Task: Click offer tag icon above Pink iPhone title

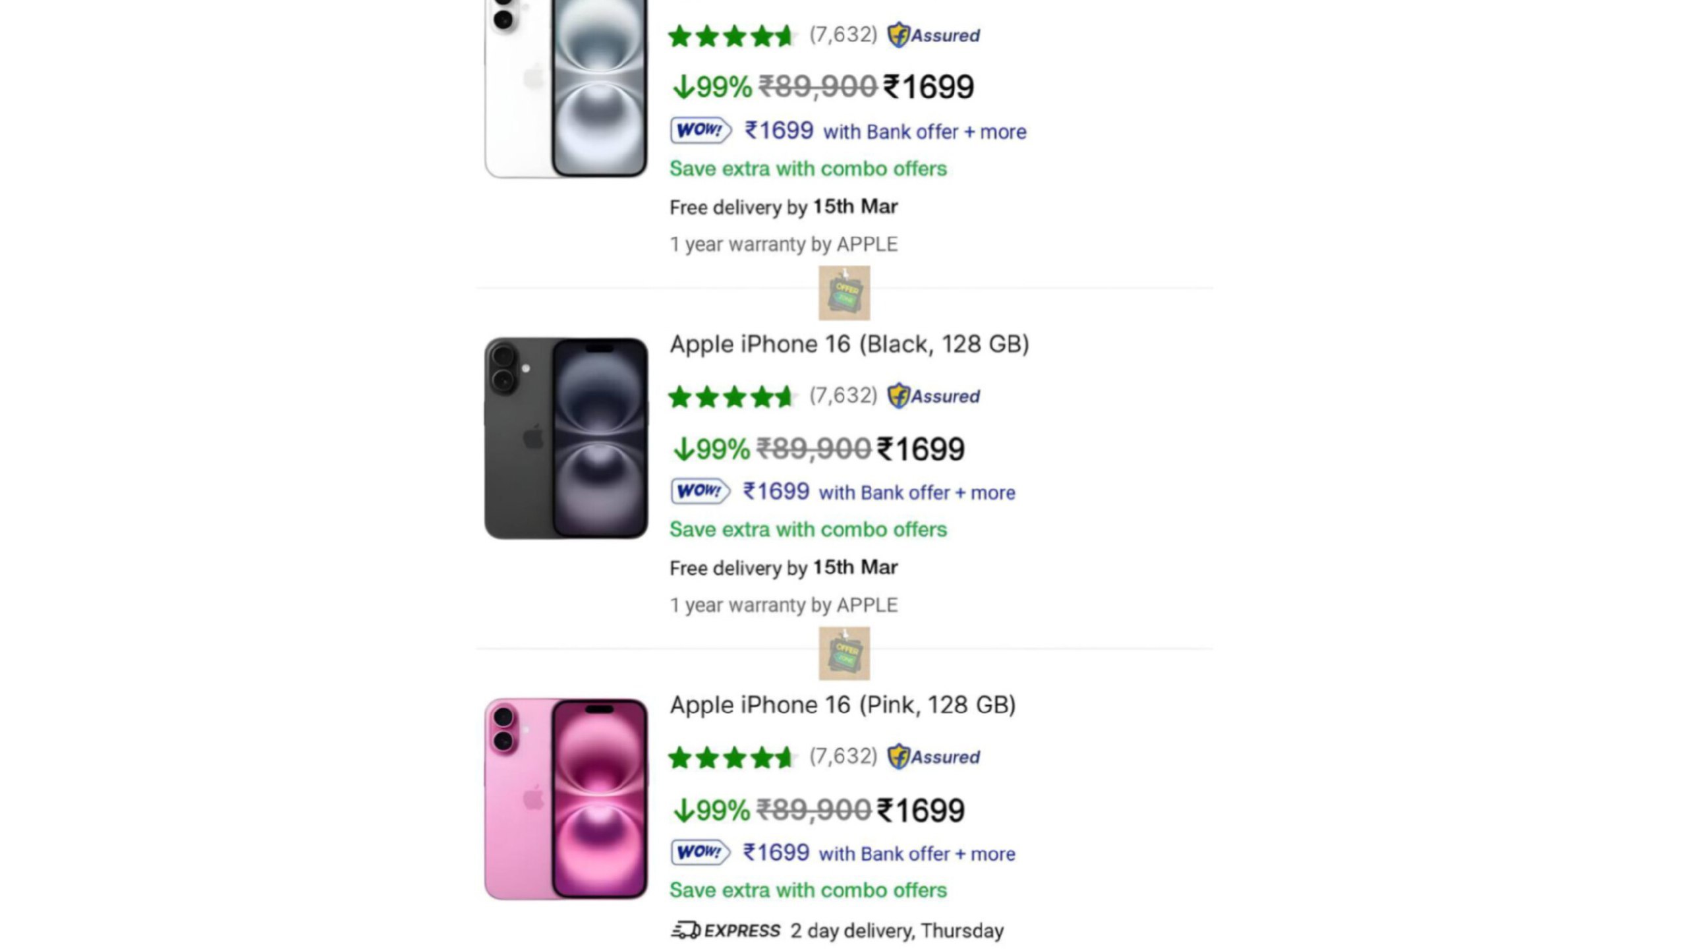Action: click(x=844, y=653)
